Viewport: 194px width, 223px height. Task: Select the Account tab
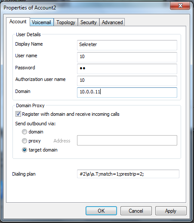(18, 22)
